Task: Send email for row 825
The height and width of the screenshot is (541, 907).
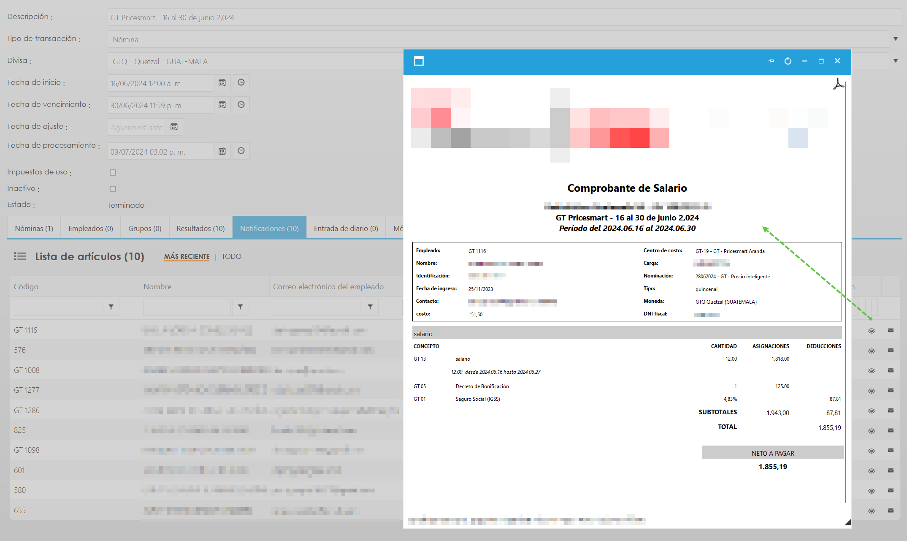Action: click(x=891, y=430)
